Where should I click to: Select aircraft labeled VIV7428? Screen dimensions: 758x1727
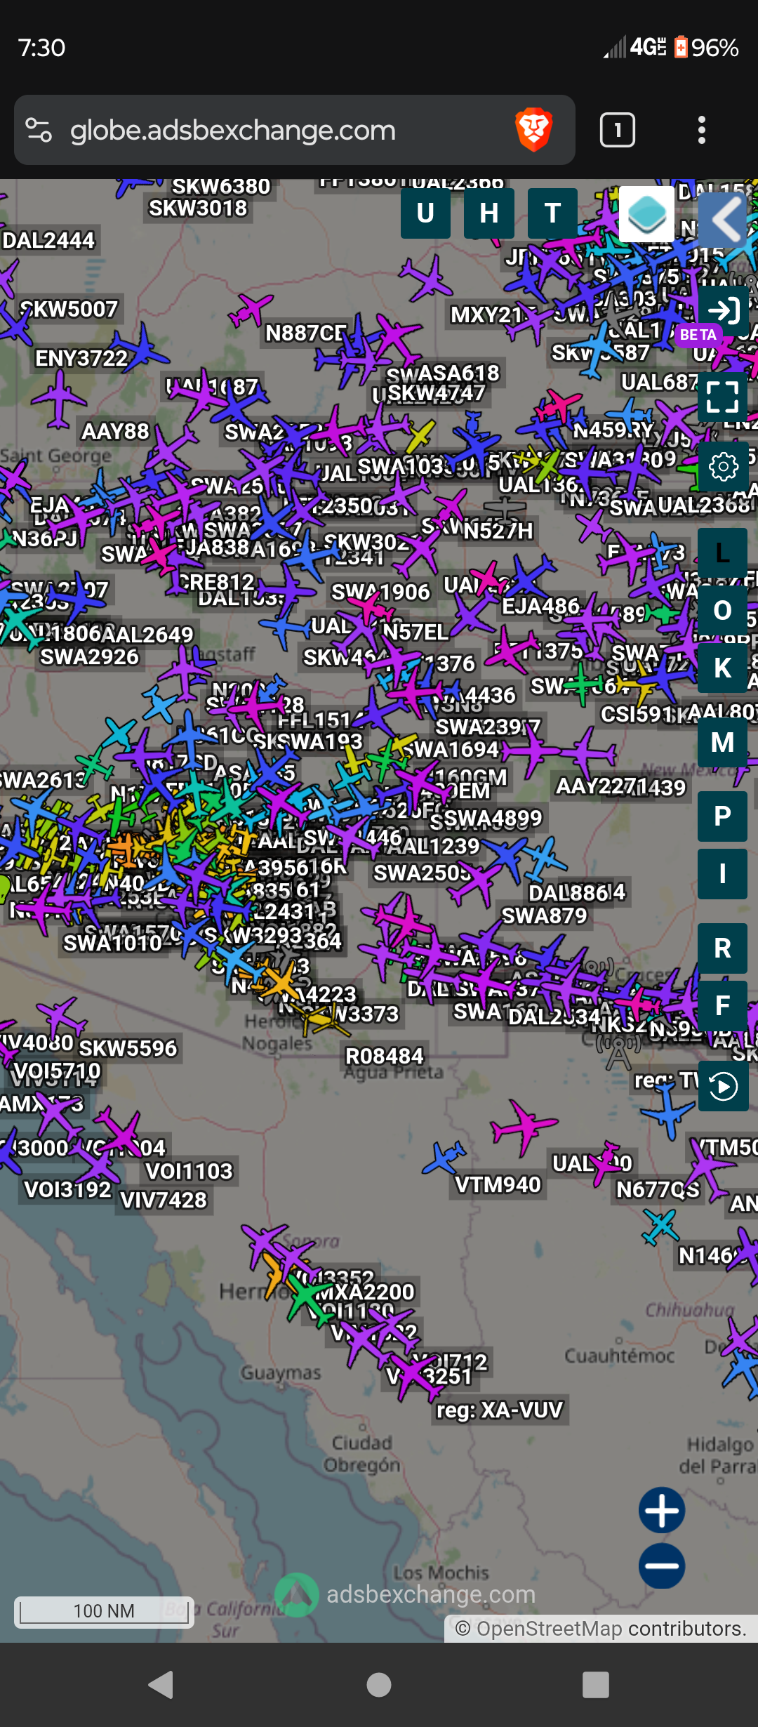pyautogui.click(x=164, y=1200)
